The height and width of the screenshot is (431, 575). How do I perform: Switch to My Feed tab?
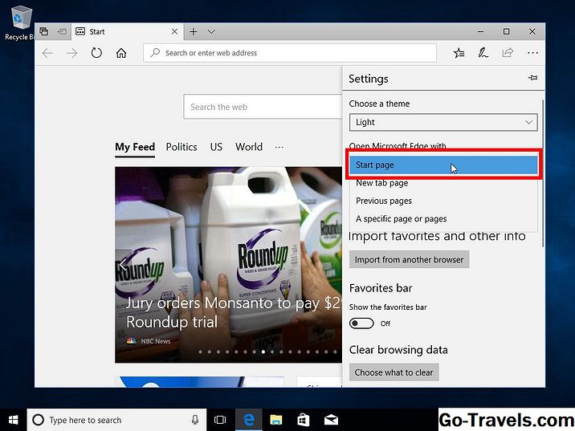[x=135, y=147]
